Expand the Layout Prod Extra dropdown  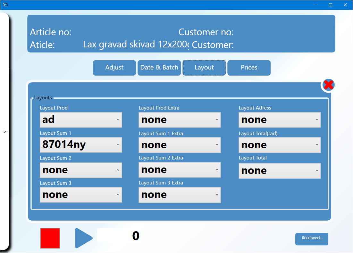click(x=180, y=120)
